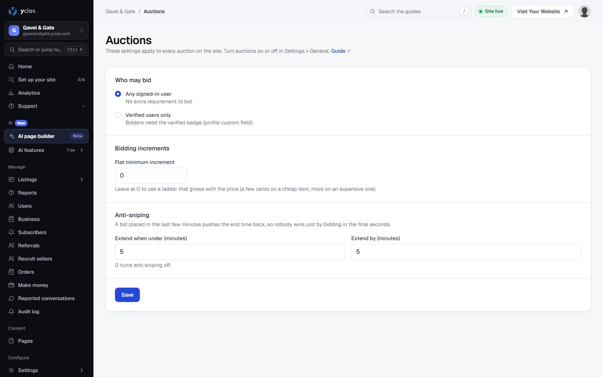
Task: Focus the Flat minimum increment field
Action: tap(151, 176)
